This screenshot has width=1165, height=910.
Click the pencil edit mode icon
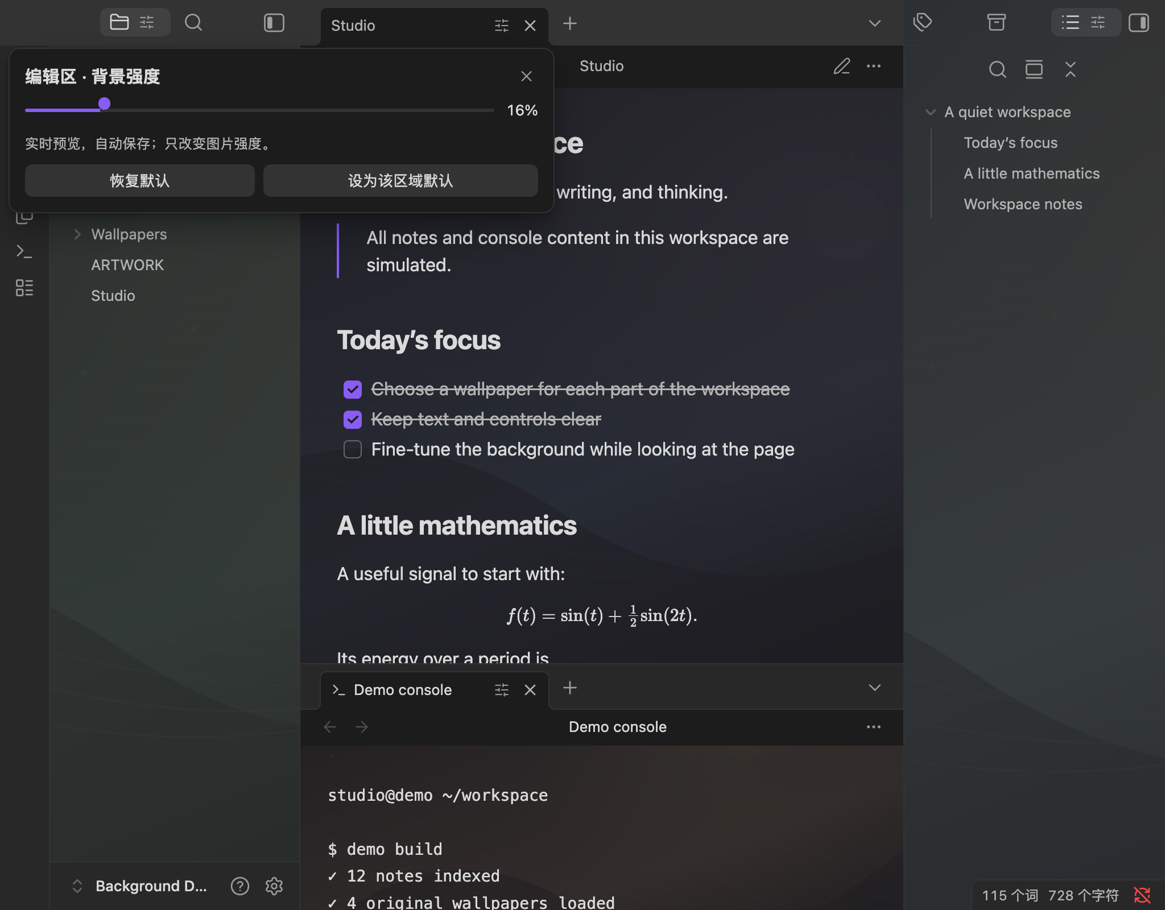842,66
